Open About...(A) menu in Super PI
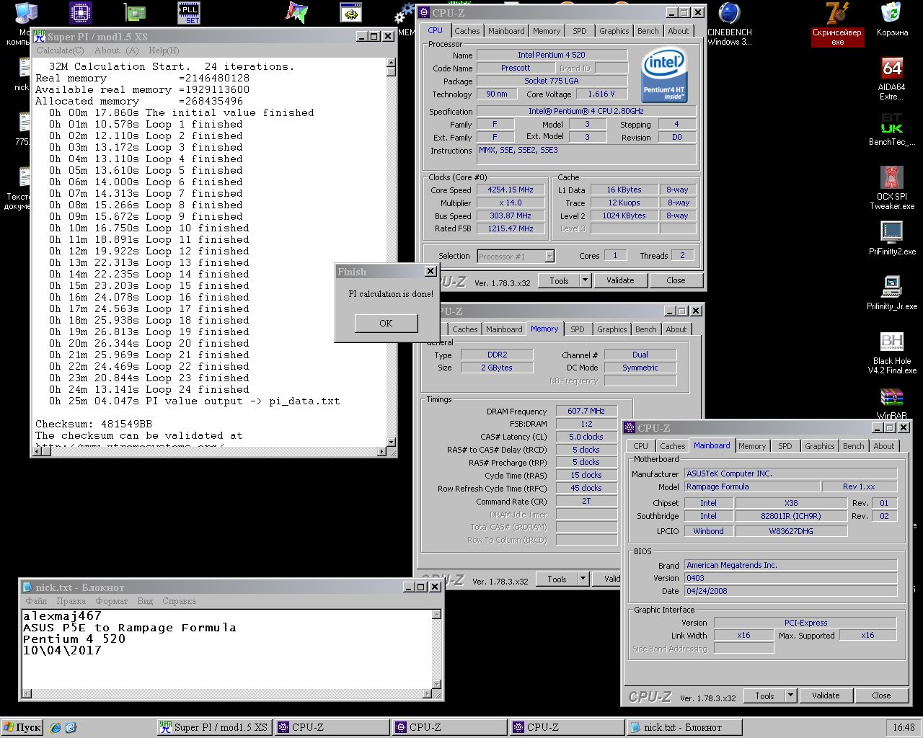Image resolution: width=923 pixels, height=738 pixels. [116, 50]
